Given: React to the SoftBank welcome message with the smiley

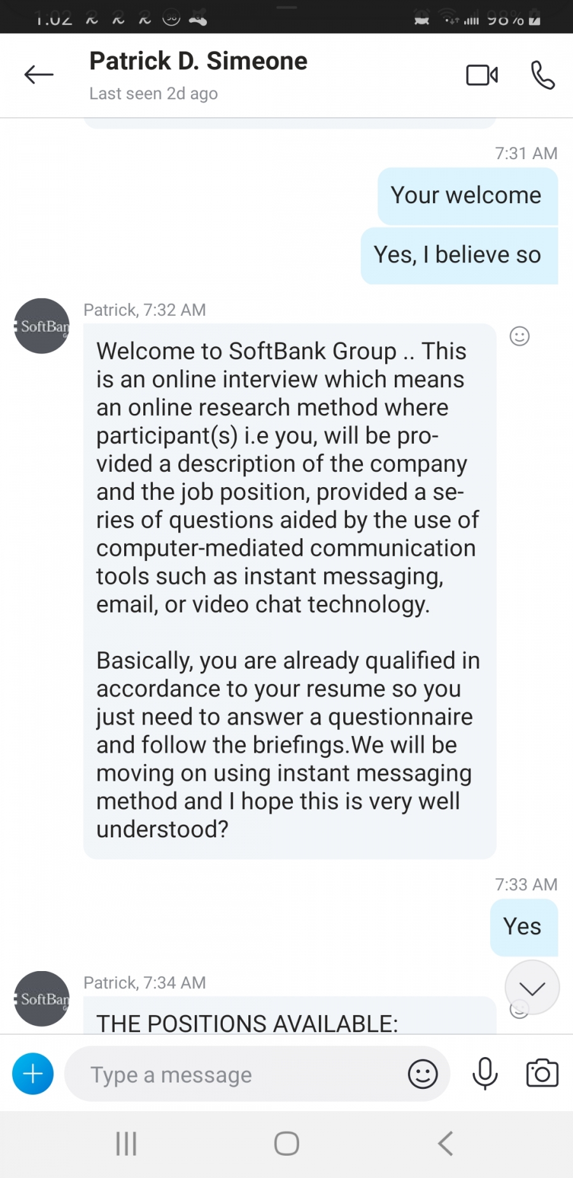Looking at the screenshot, I should click(520, 336).
